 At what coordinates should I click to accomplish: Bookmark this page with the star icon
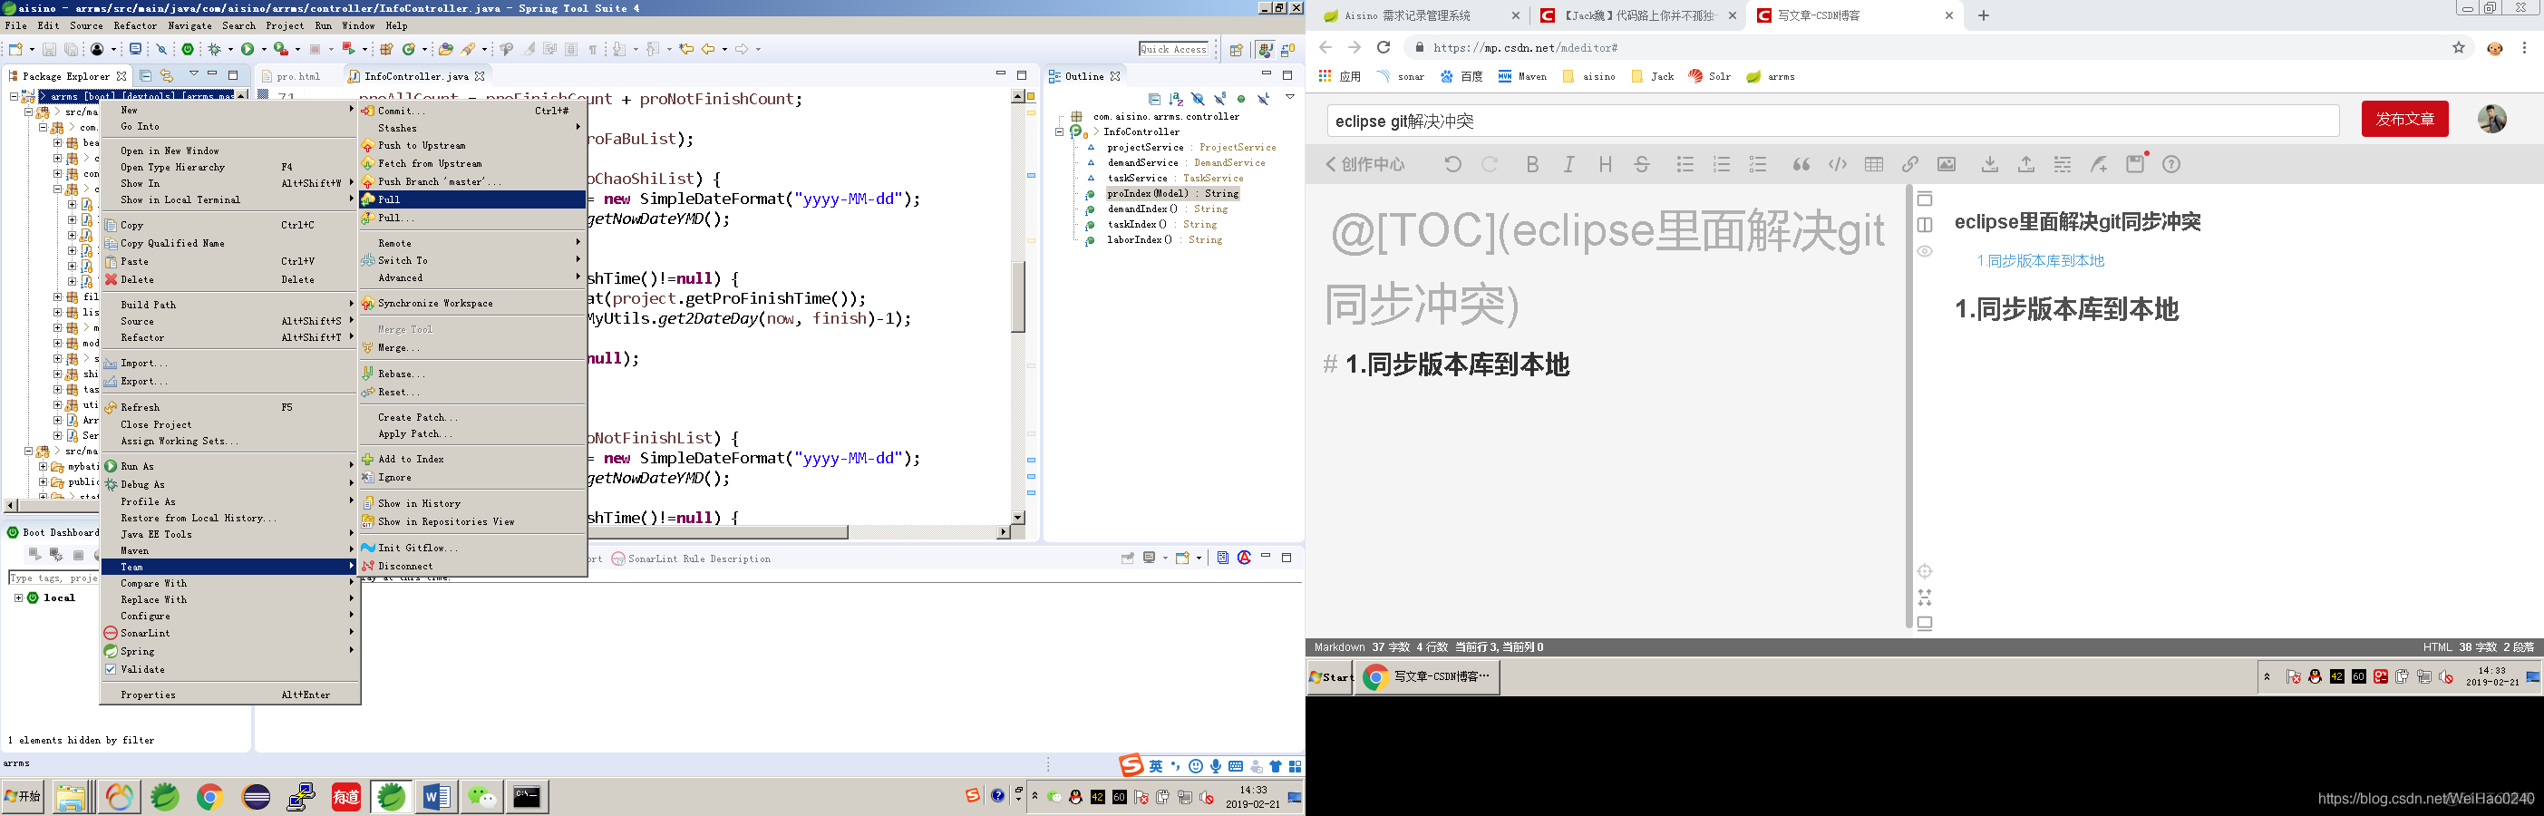[2459, 47]
